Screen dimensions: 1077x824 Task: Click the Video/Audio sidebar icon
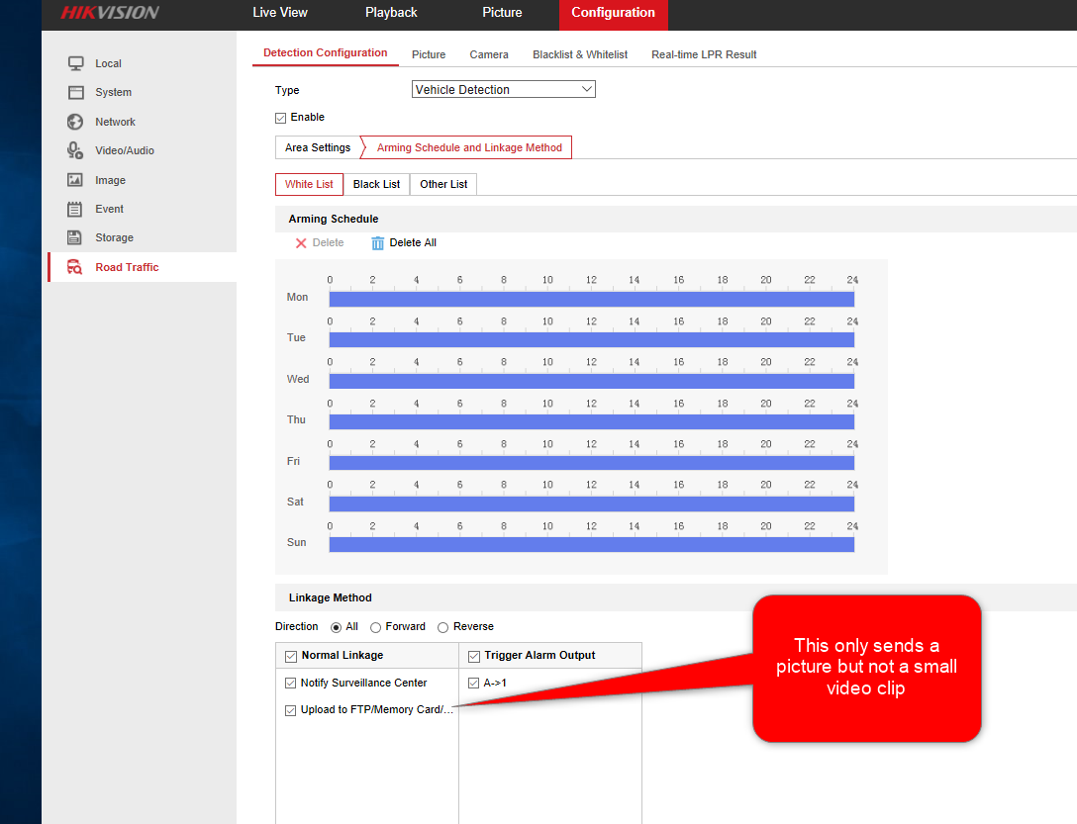pos(75,150)
